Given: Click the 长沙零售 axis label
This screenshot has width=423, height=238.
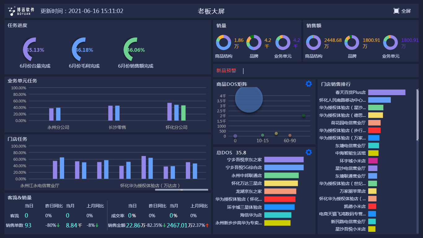Looking at the screenshot, I should pyautogui.click(x=117, y=127).
